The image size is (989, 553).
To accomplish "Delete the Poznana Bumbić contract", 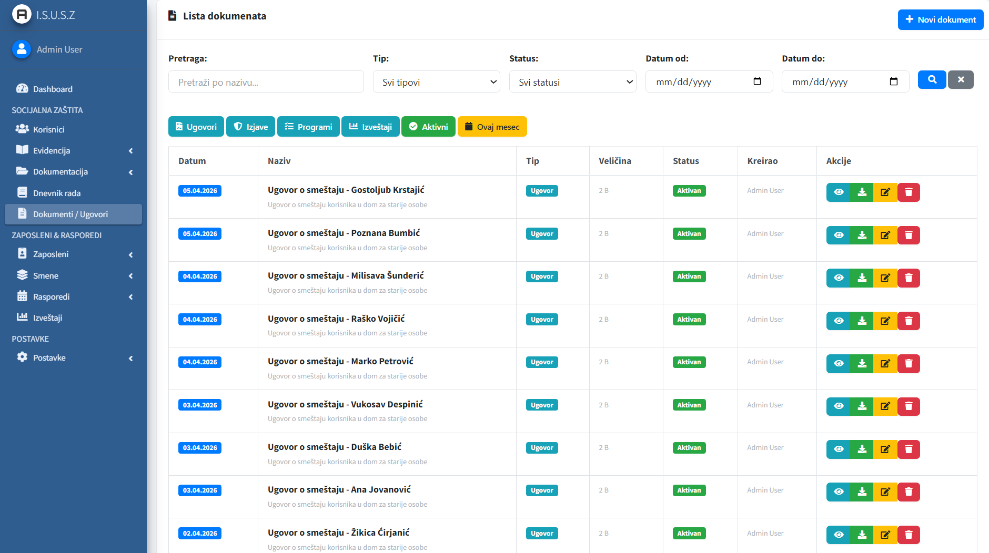I will click(x=909, y=235).
